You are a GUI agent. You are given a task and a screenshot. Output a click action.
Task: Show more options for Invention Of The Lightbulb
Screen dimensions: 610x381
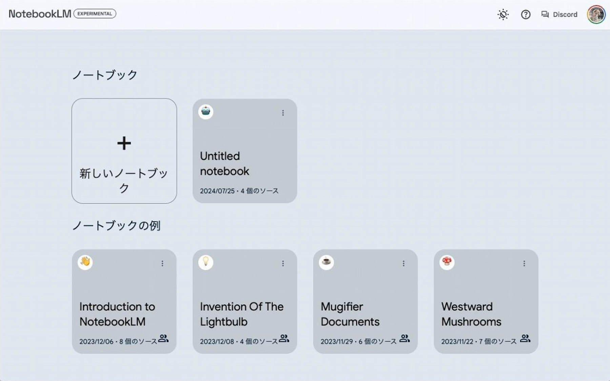coord(283,263)
